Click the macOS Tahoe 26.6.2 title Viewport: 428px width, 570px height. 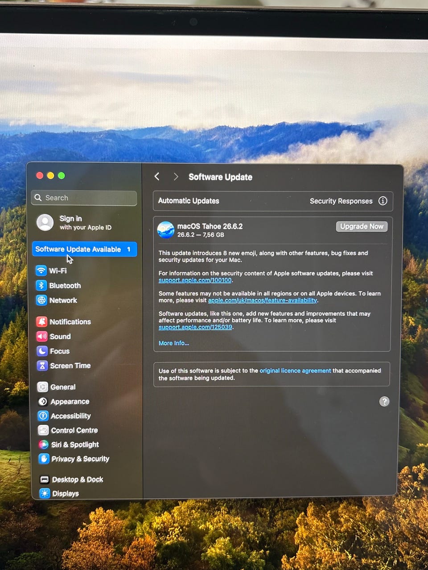(210, 226)
